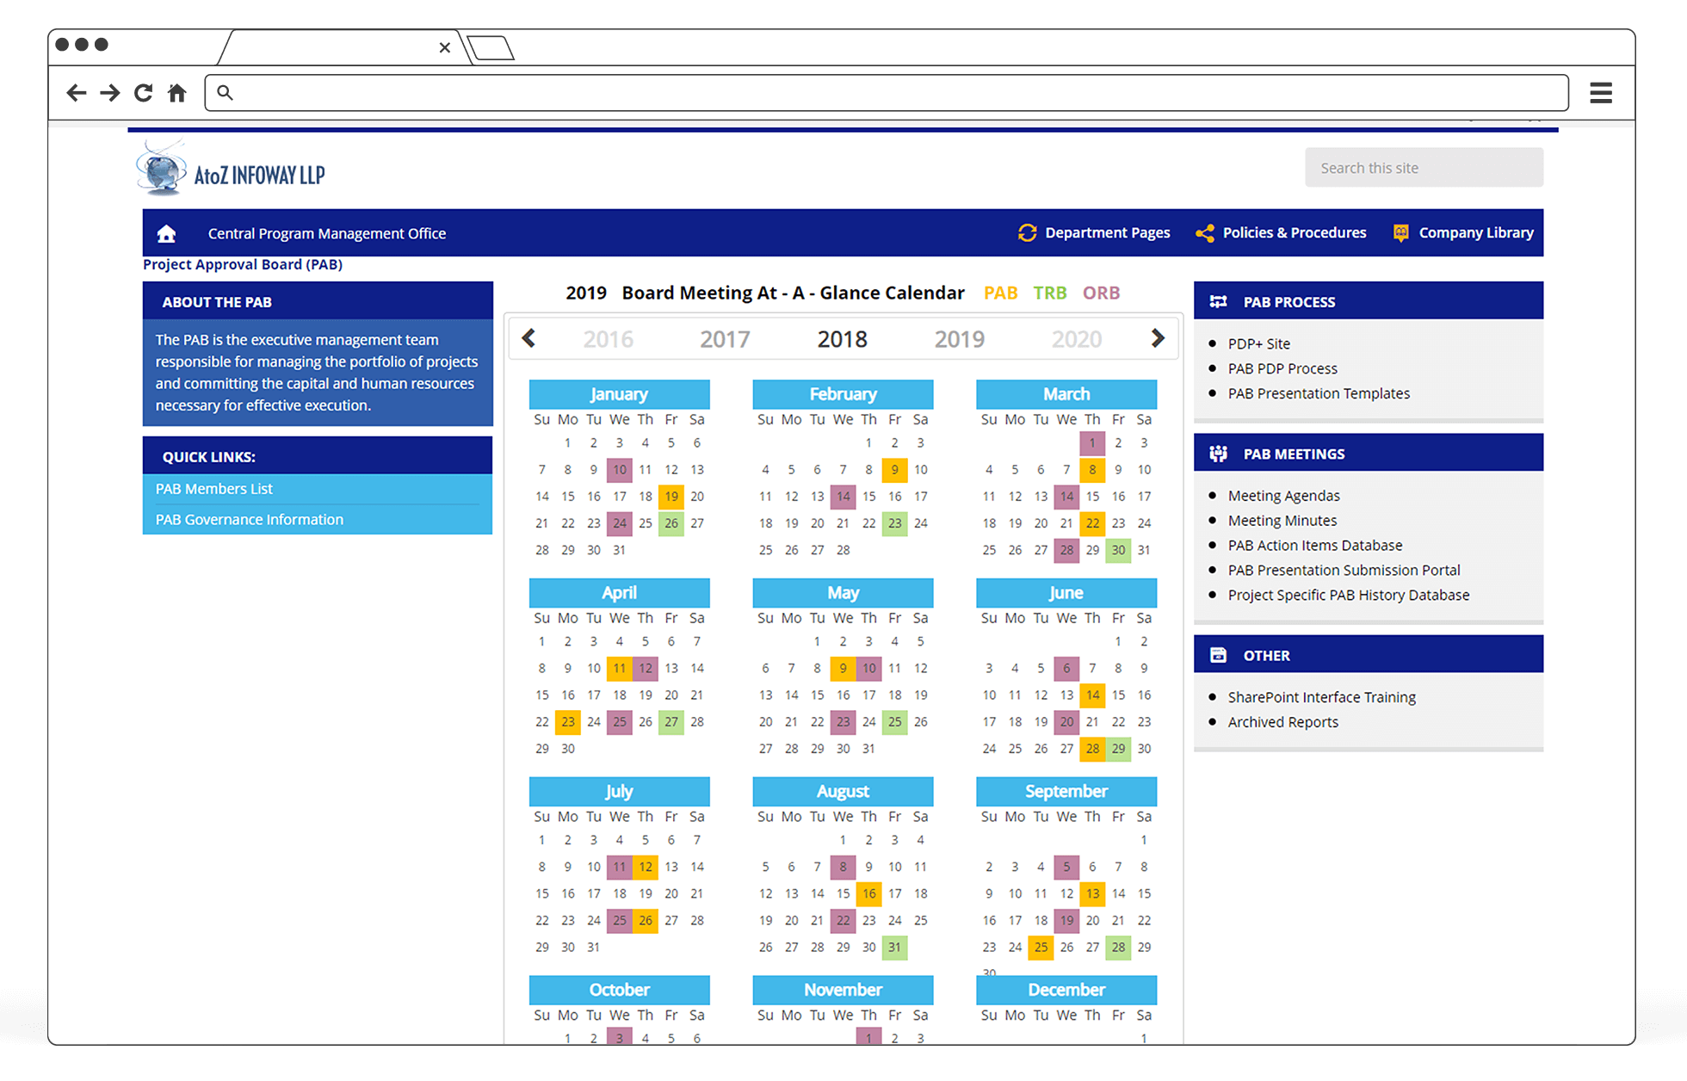Screen dimensions: 1687x1081
Task: Expand later years with the right chevron
Action: pos(1158,338)
